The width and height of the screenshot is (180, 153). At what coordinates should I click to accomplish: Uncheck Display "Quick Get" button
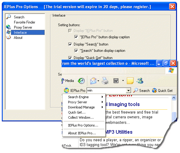pyautogui.click(x=70, y=58)
